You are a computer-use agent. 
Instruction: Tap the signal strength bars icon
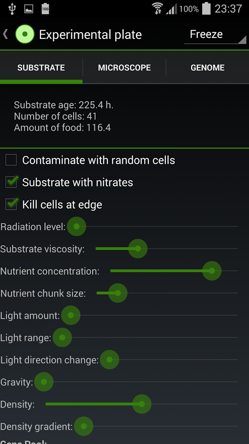171,9
